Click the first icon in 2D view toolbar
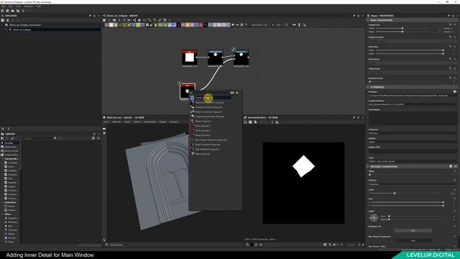The width and height of the screenshot is (460, 259). 246,122
